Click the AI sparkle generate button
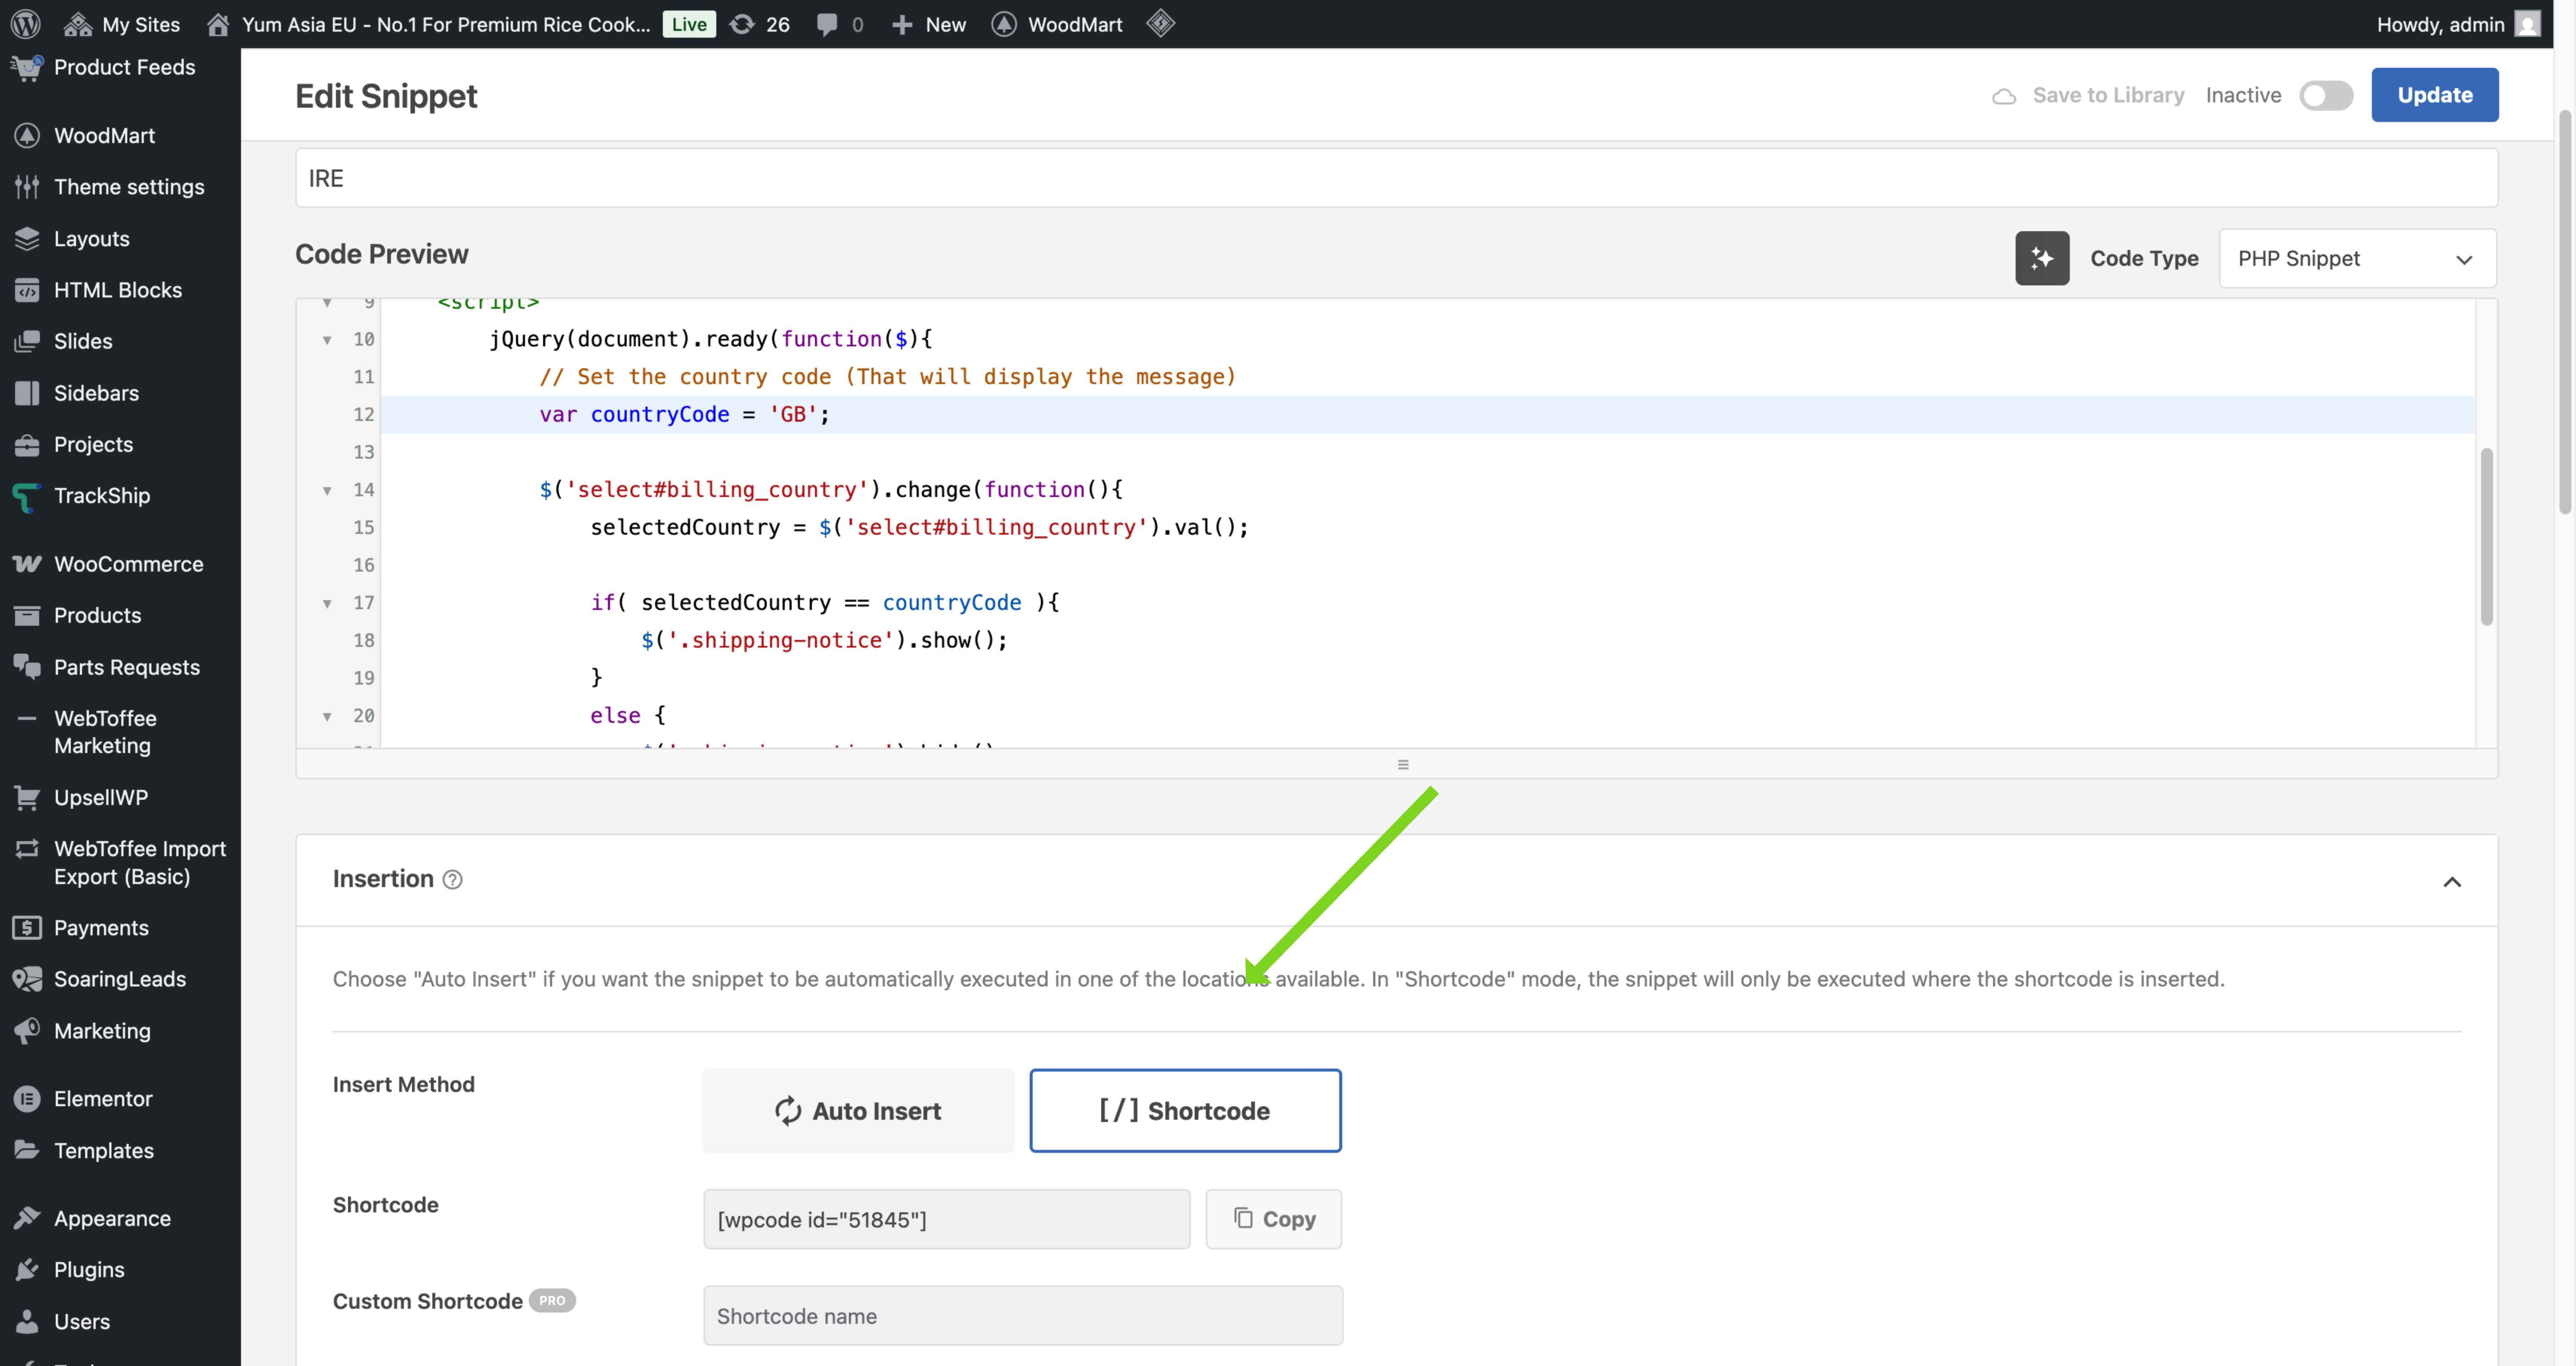The height and width of the screenshot is (1366, 2576). pos(2042,258)
